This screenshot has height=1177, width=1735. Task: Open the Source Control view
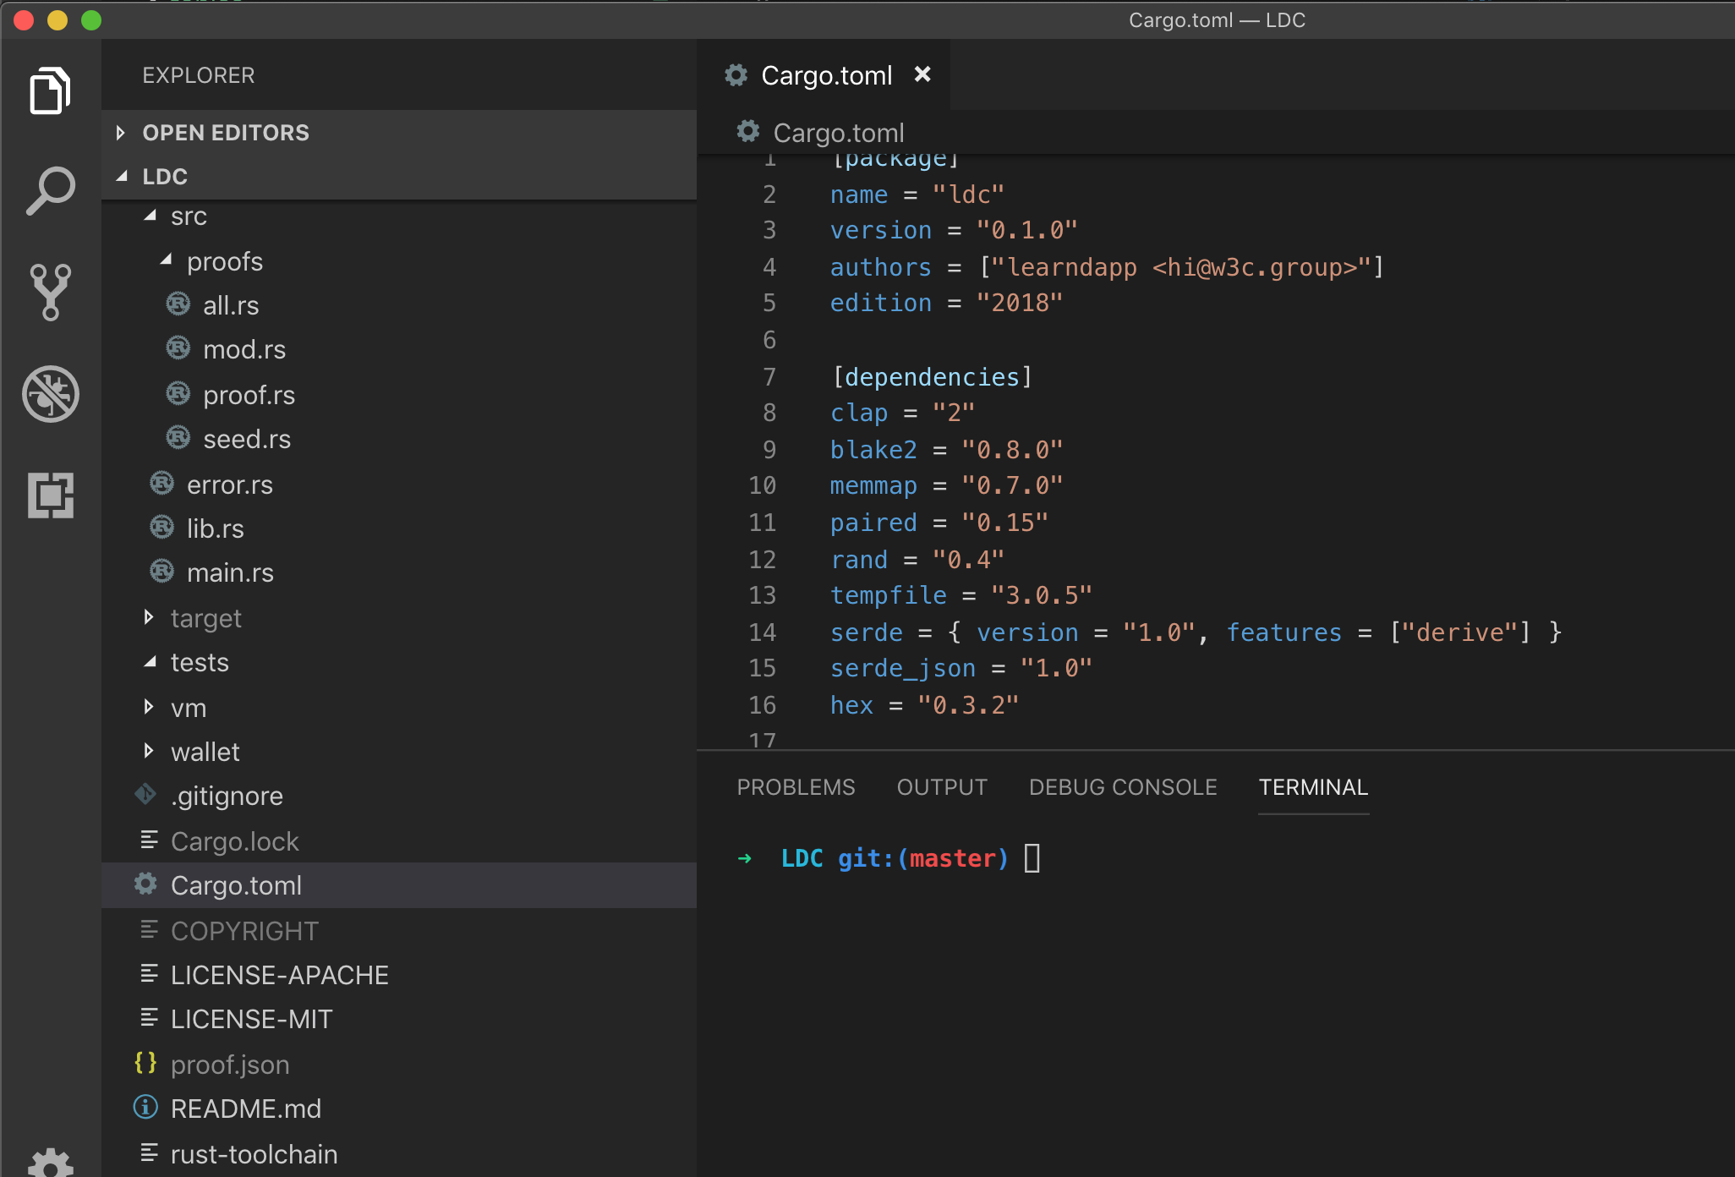point(50,292)
